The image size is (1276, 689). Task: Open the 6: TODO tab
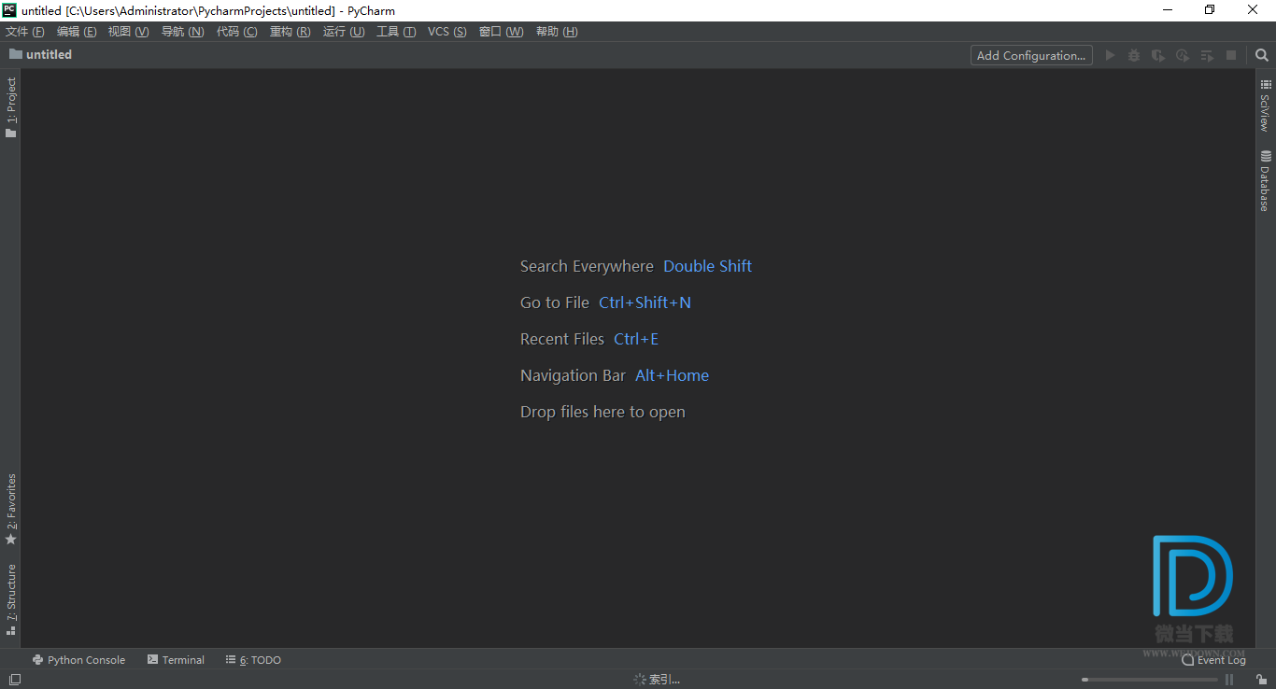click(253, 659)
